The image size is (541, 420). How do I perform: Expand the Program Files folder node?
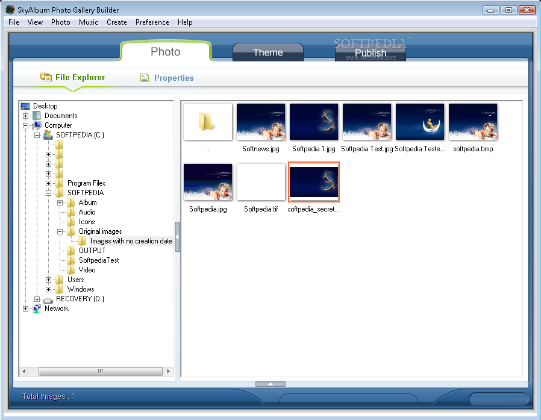[48, 183]
